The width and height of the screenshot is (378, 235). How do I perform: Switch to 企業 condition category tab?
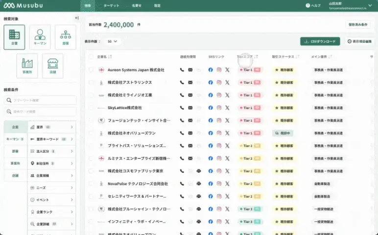[x=16, y=127]
